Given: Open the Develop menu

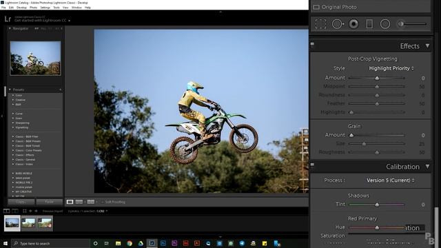Looking at the screenshot, I should (x=21, y=8).
